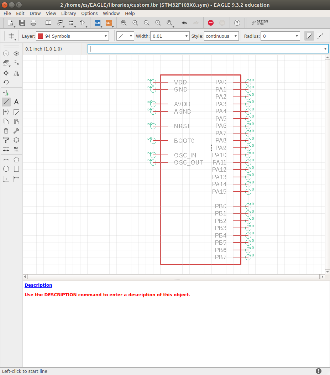Viewport: 330px width, 375px height.
Task: Run a ULP program icon
Action: 109,23
